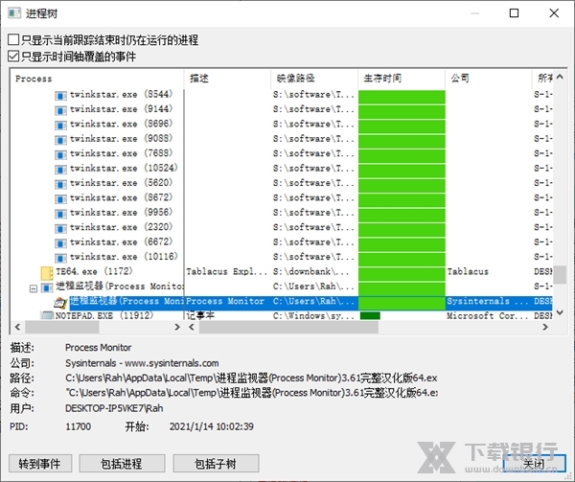Click the vertical scrollbar down arrow
Screen dimensions: 575x482
[x=560, y=312]
